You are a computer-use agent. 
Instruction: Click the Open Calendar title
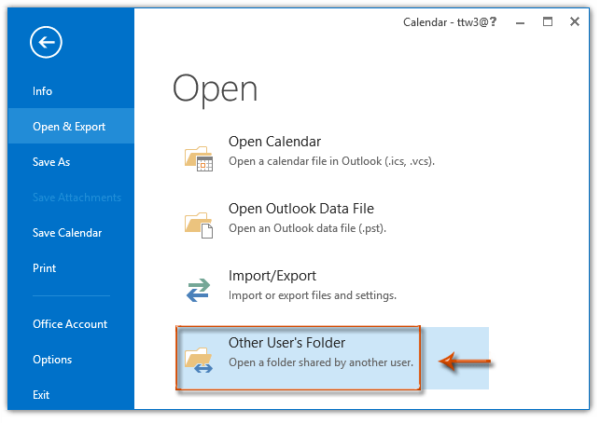pos(274,142)
